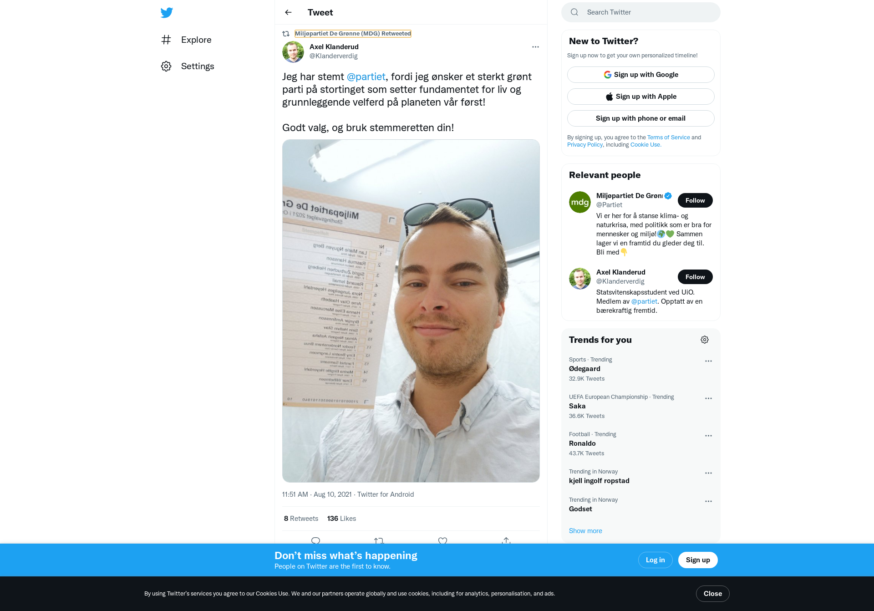Expand trends with Show more
The height and width of the screenshot is (611, 874).
pos(585,531)
